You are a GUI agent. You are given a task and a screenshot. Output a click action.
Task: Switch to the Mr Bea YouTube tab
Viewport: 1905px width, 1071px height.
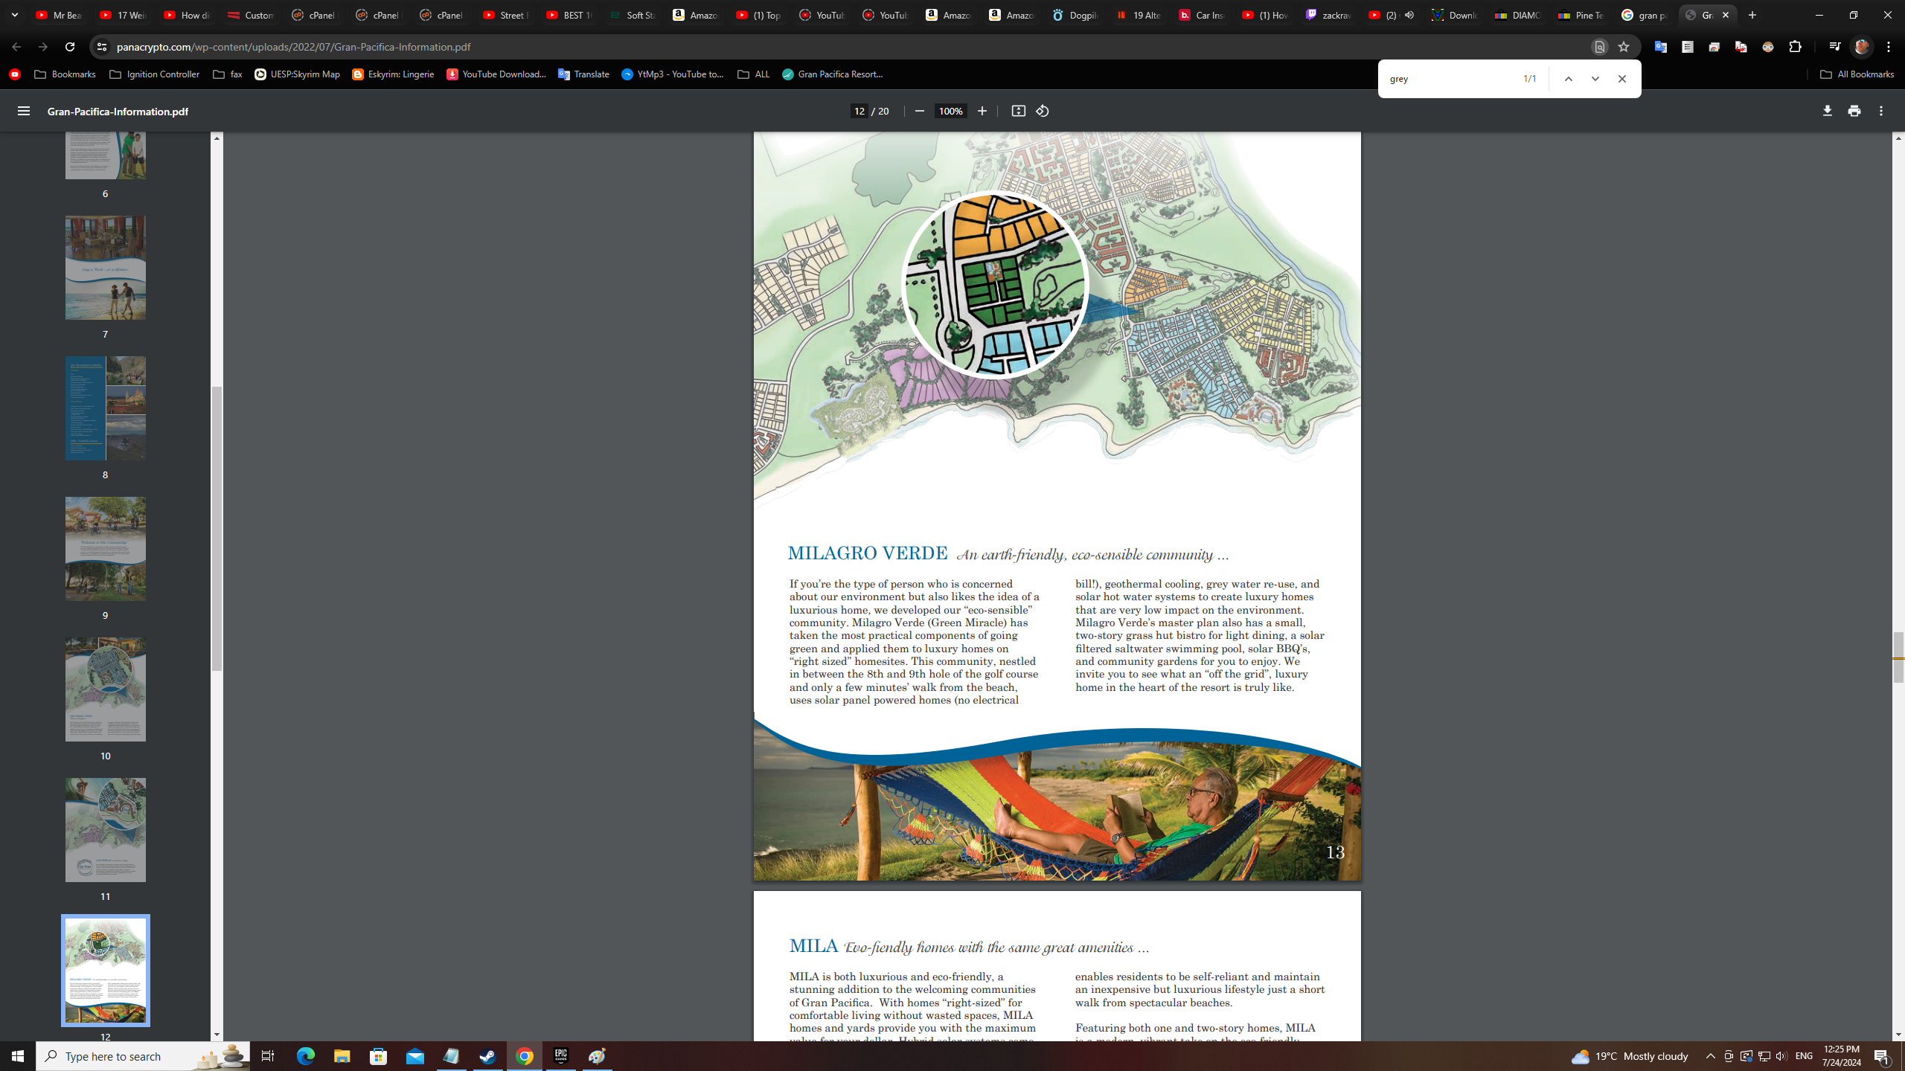[x=59, y=15]
